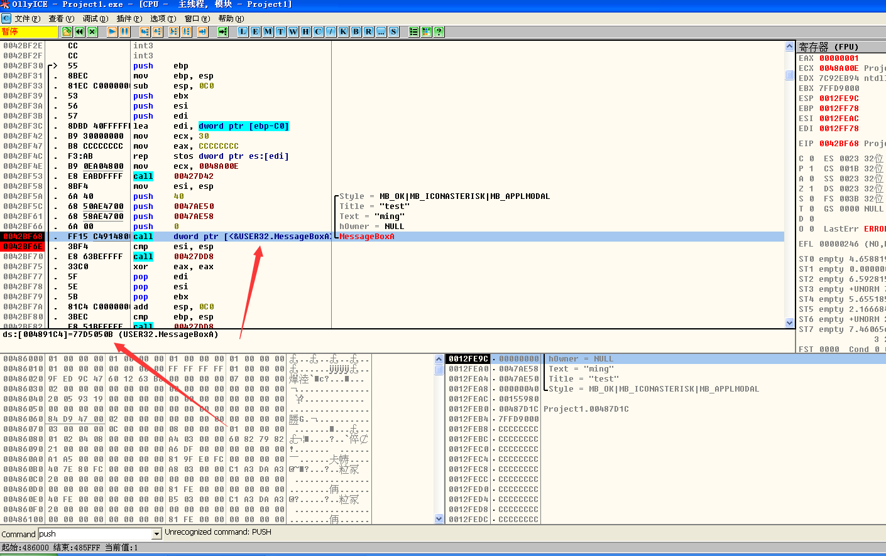Expand the Command history dropdown arrow
The image size is (886, 556).
click(x=157, y=534)
